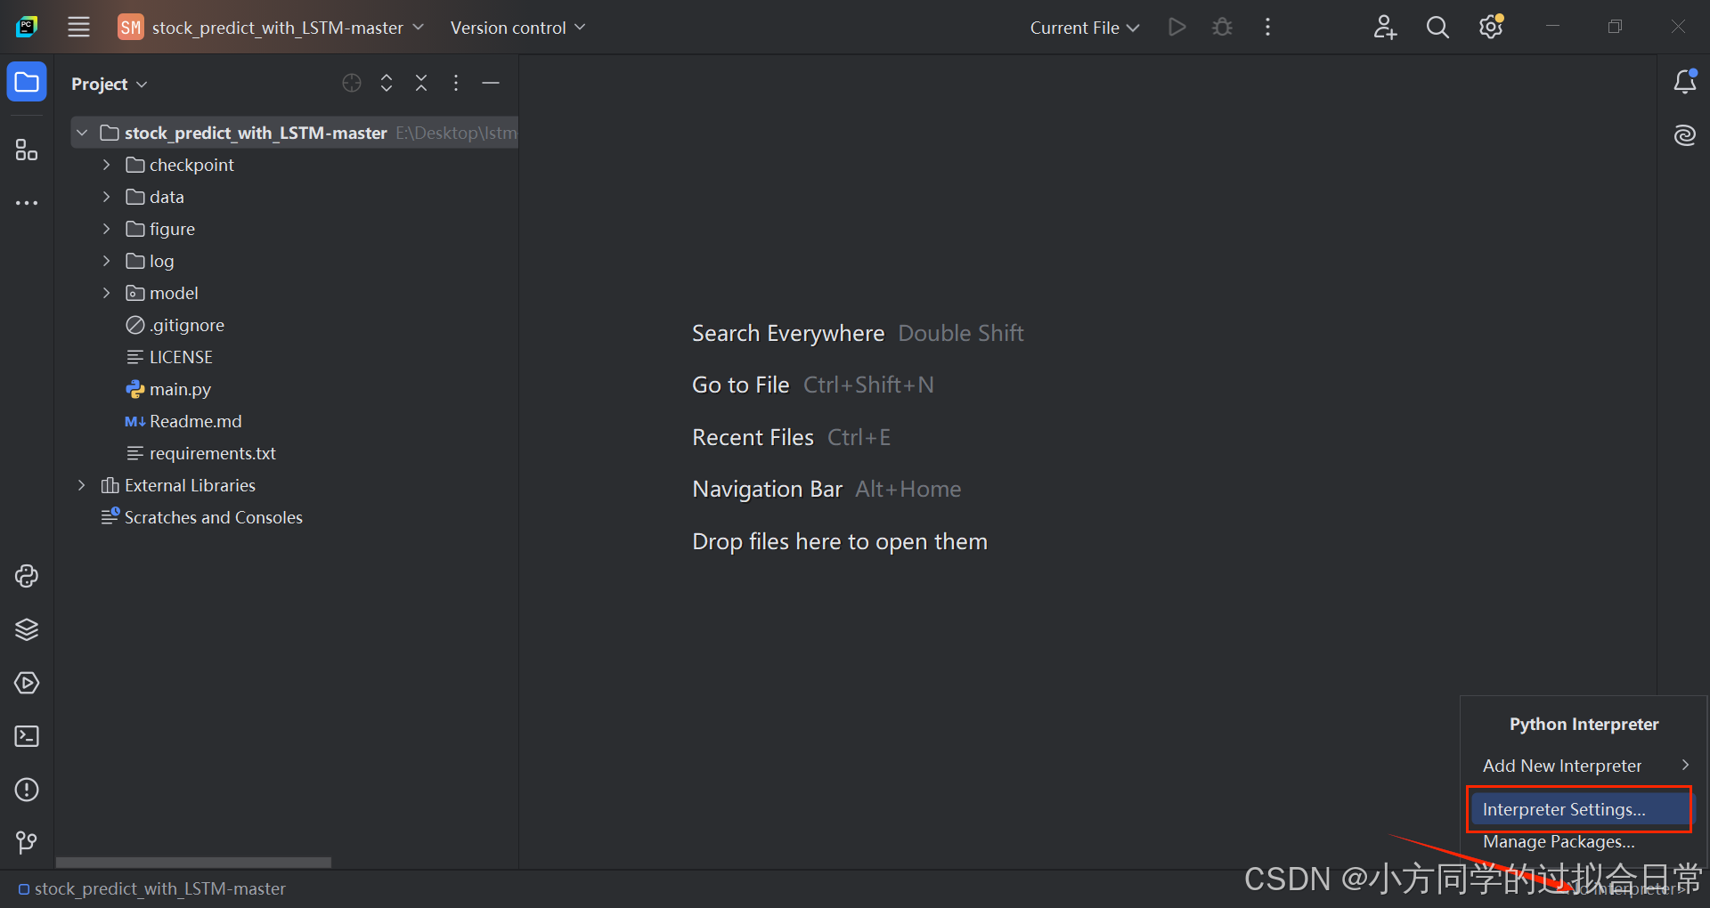Screen dimensions: 1710x908
Task: Open the Services tool window
Action: click(x=26, y=683)
